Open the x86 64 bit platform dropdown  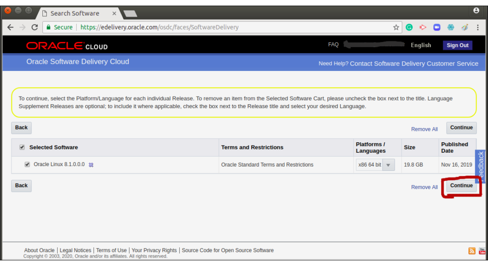pyautogui.click(x=376, y=165)
